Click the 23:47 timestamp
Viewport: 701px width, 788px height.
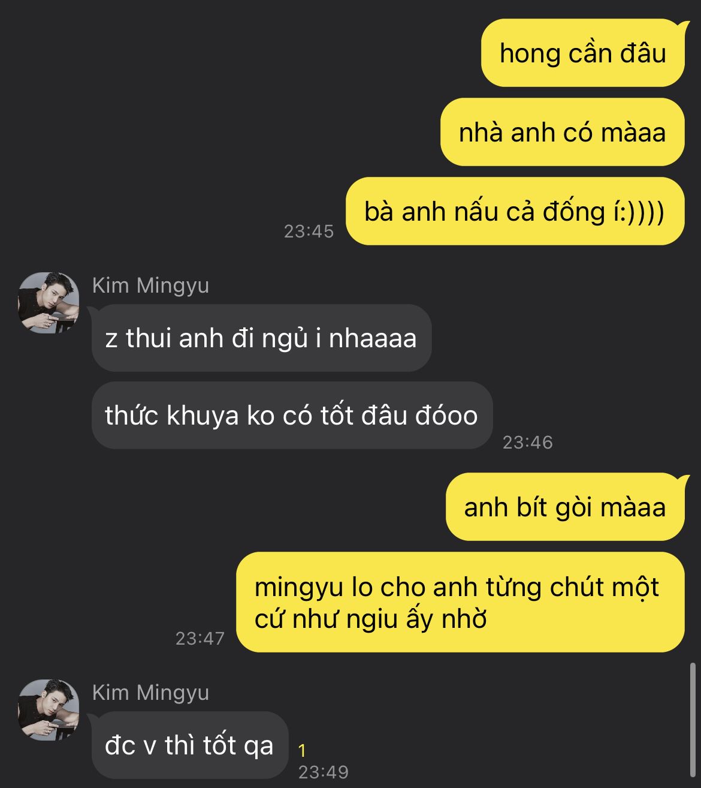point(200,638)
